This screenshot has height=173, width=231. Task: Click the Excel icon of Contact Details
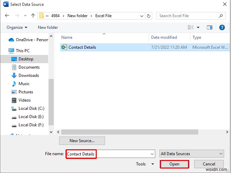(64, 47)
